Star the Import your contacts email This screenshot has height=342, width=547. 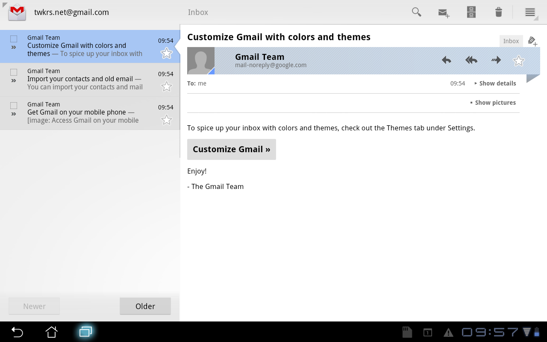click(x=167, y=86)
